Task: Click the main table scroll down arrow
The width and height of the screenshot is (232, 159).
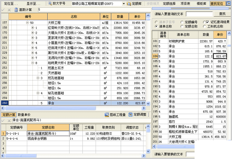Action: [x=148, y=104]
